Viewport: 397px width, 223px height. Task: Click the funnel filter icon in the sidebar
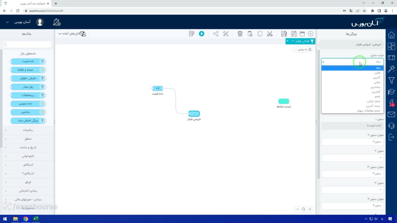pyautogui.click(x=391, y=80)
